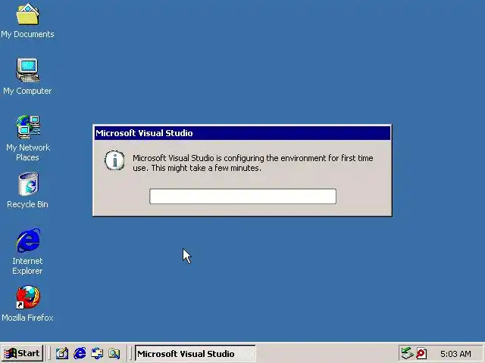Click the 'configuring the environment' message text

(x=252, y=163)
